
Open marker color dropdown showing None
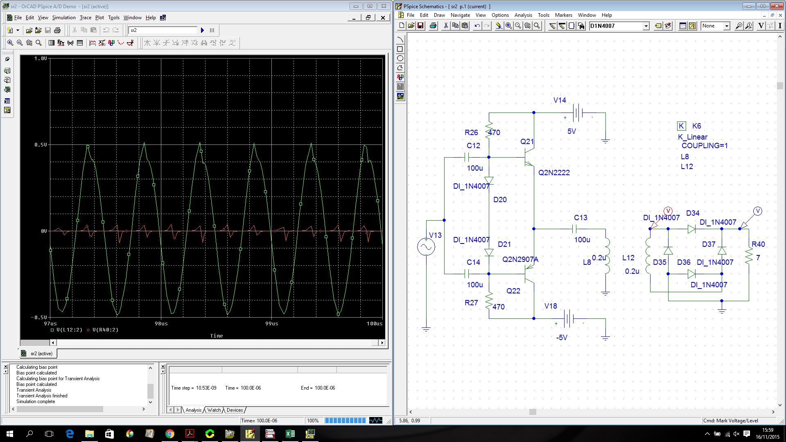[727, 26]
